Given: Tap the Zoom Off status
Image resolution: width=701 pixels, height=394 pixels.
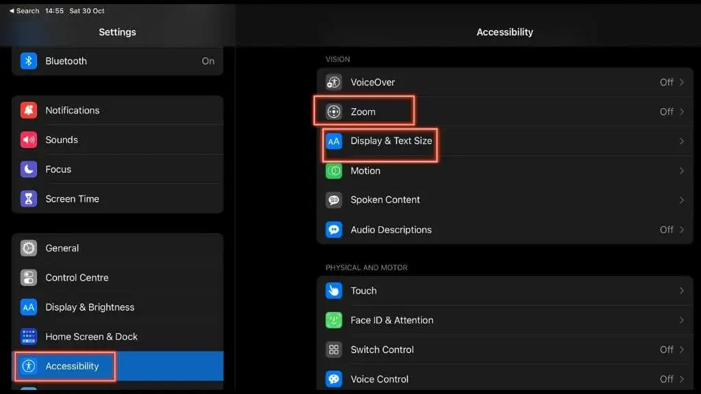Looking at the screenshot, I should pos(666,111).
